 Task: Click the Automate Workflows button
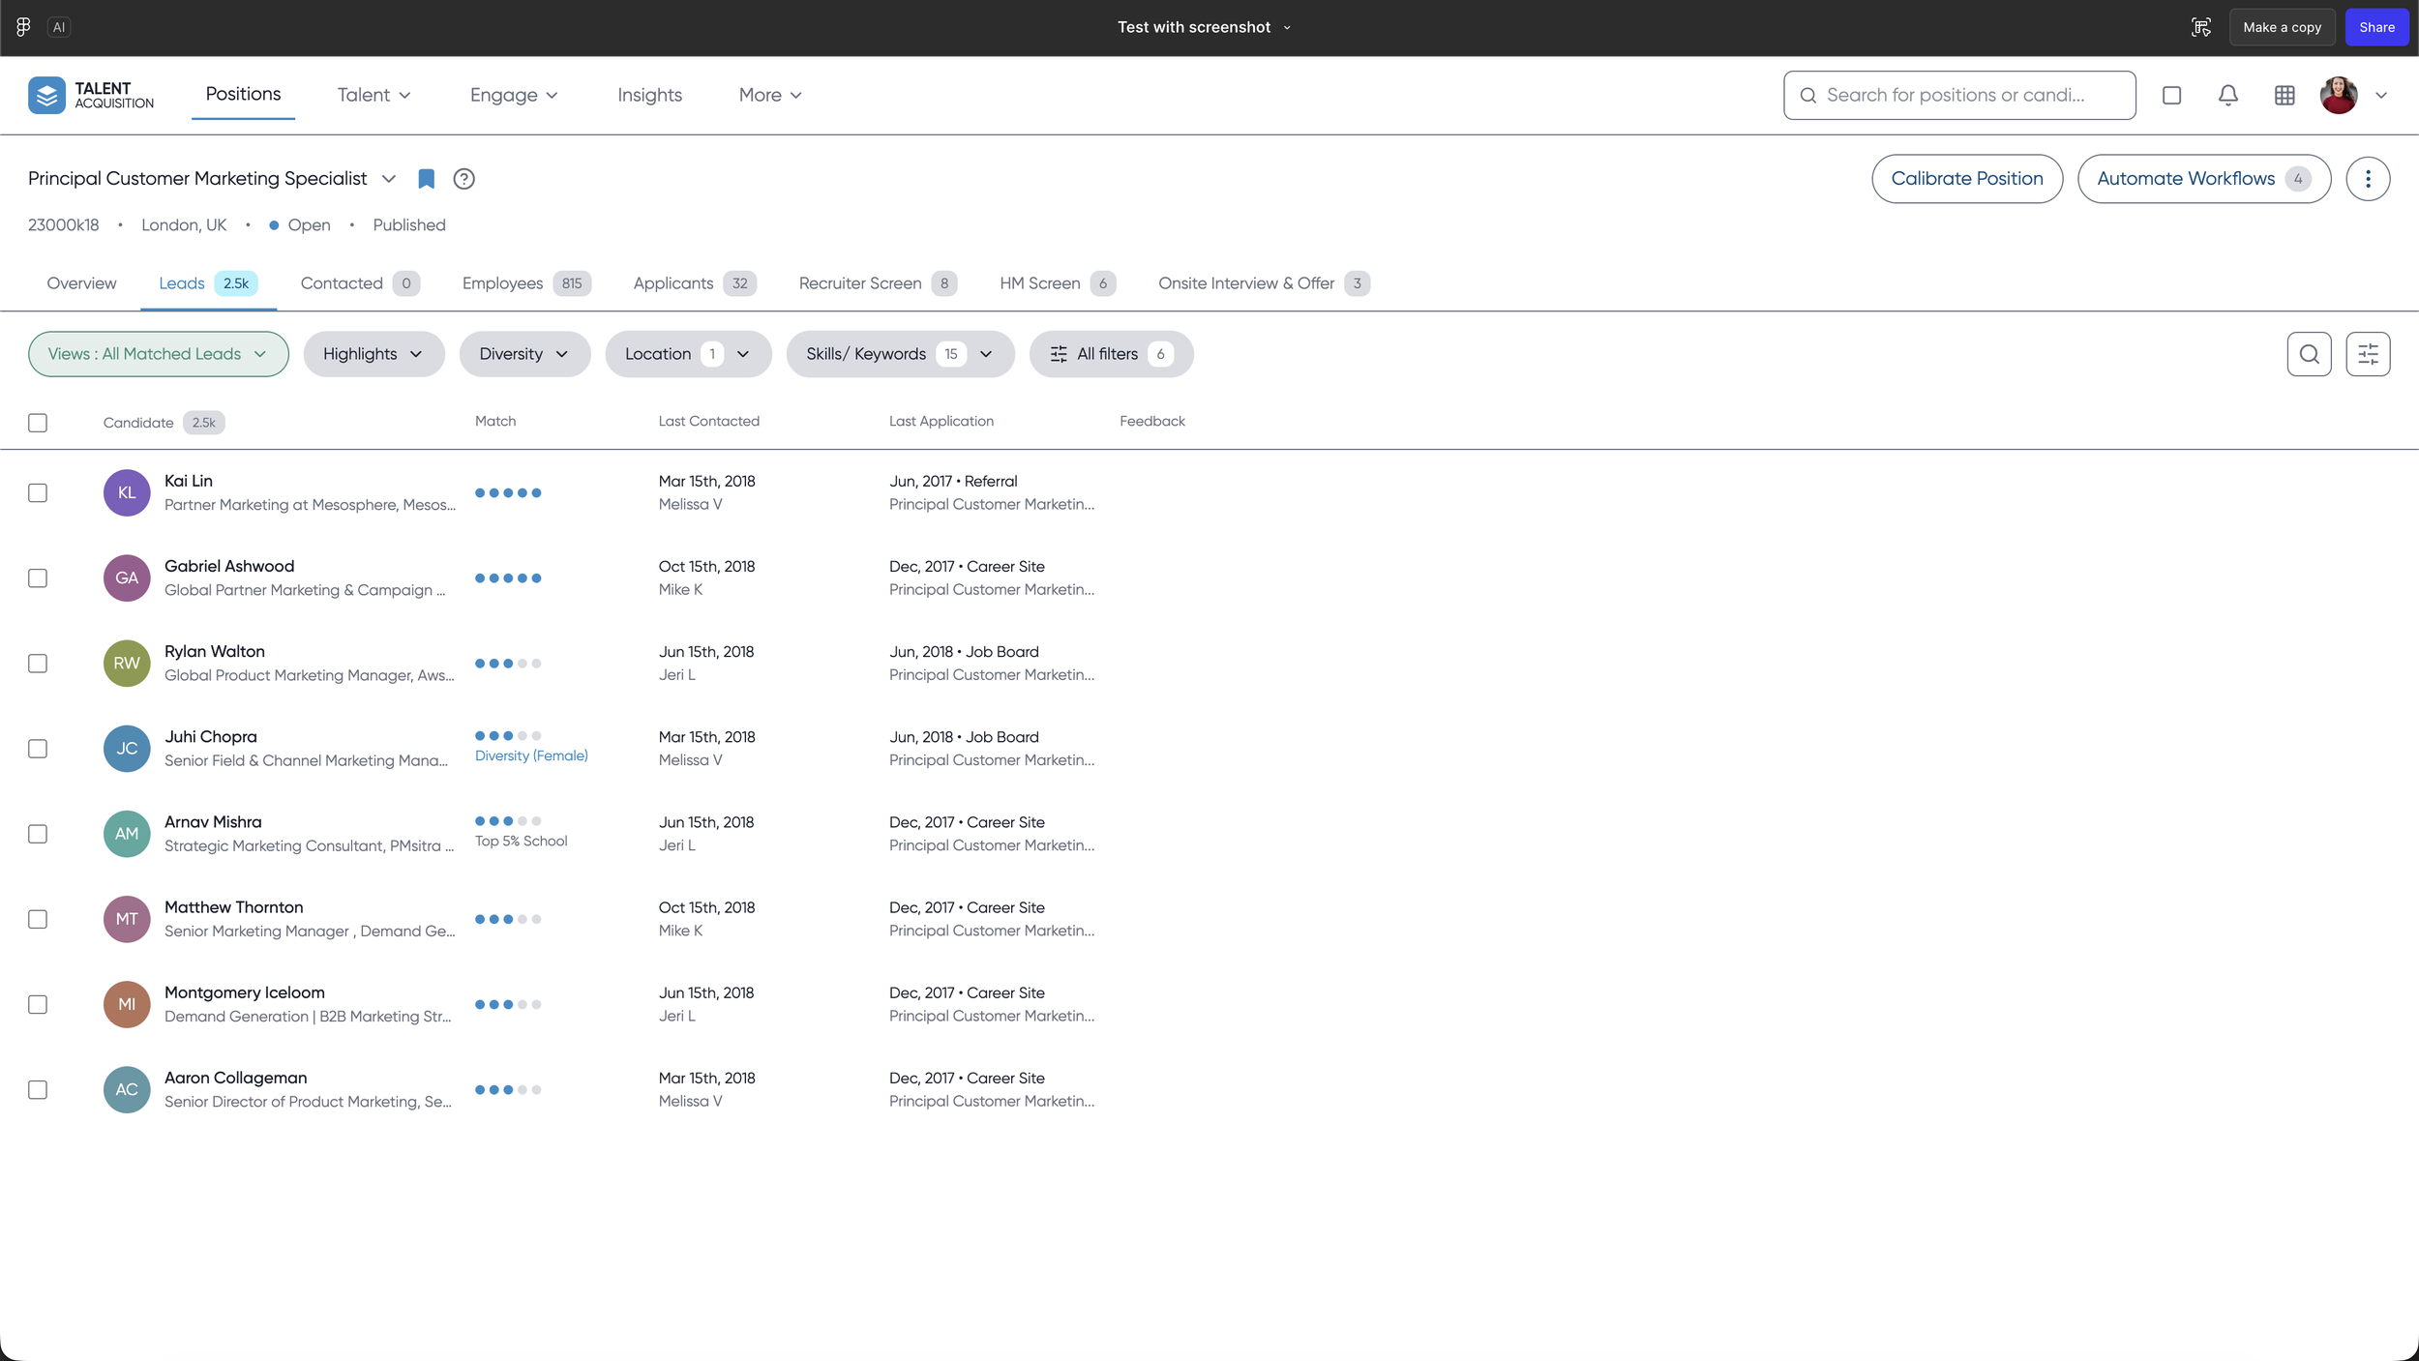point(2202,179)
